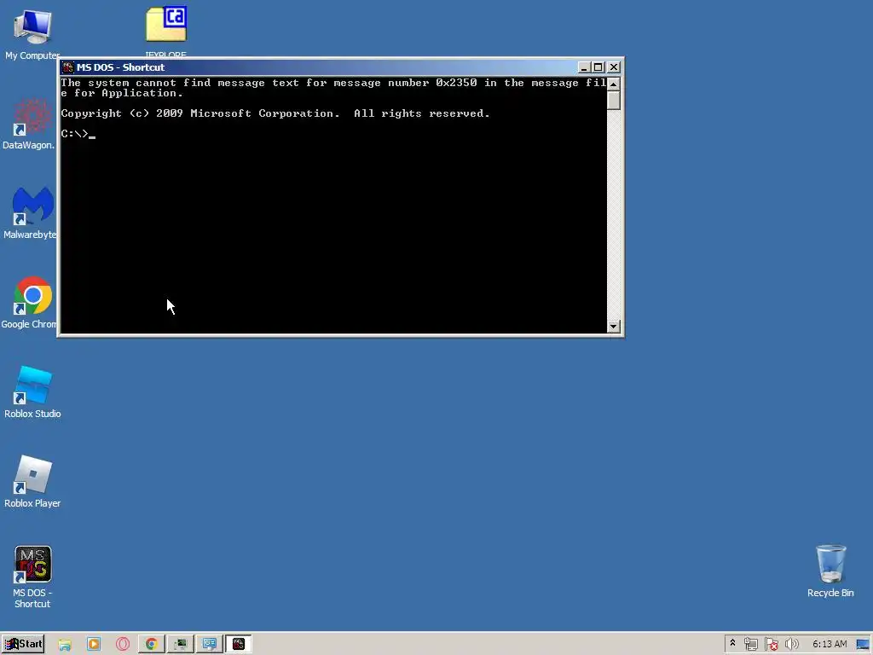Select the Recycle Bin icon
This screenshot has width=873, height=655.
pos(830,571)
